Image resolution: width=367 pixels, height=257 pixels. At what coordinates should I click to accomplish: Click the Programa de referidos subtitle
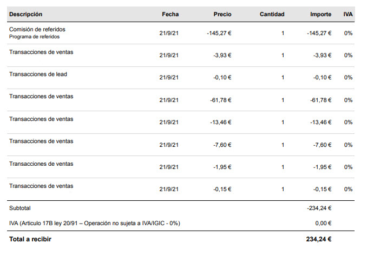tap(35, 37)
